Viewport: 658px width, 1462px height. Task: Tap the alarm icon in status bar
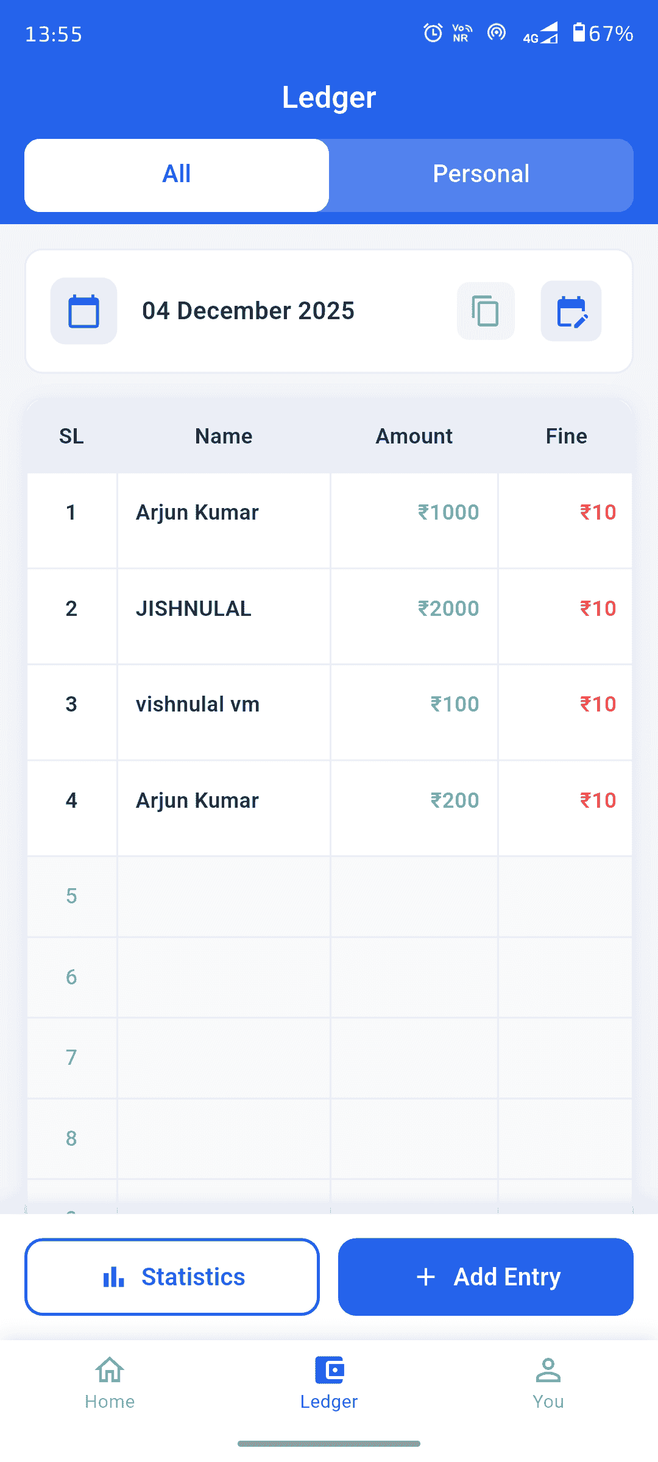point(433,33)
